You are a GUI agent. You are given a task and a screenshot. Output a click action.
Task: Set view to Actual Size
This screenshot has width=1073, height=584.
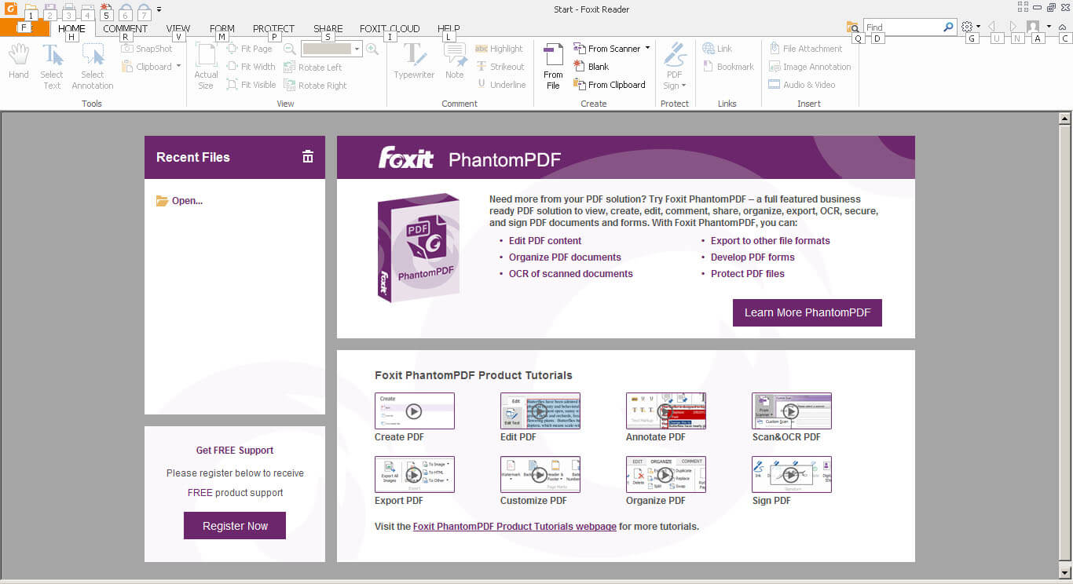pyautogui.click(x=206, y=66)
